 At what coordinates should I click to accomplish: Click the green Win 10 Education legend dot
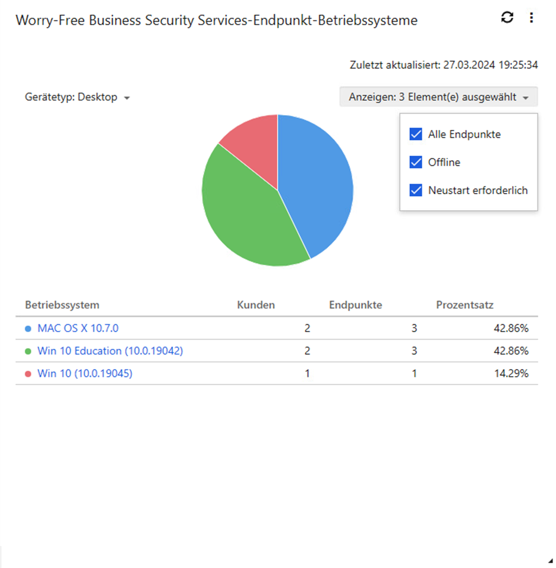28,351
